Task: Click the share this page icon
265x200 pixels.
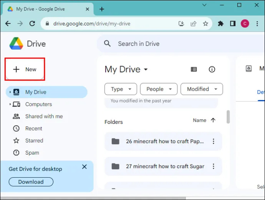Action: click(193, 23)
